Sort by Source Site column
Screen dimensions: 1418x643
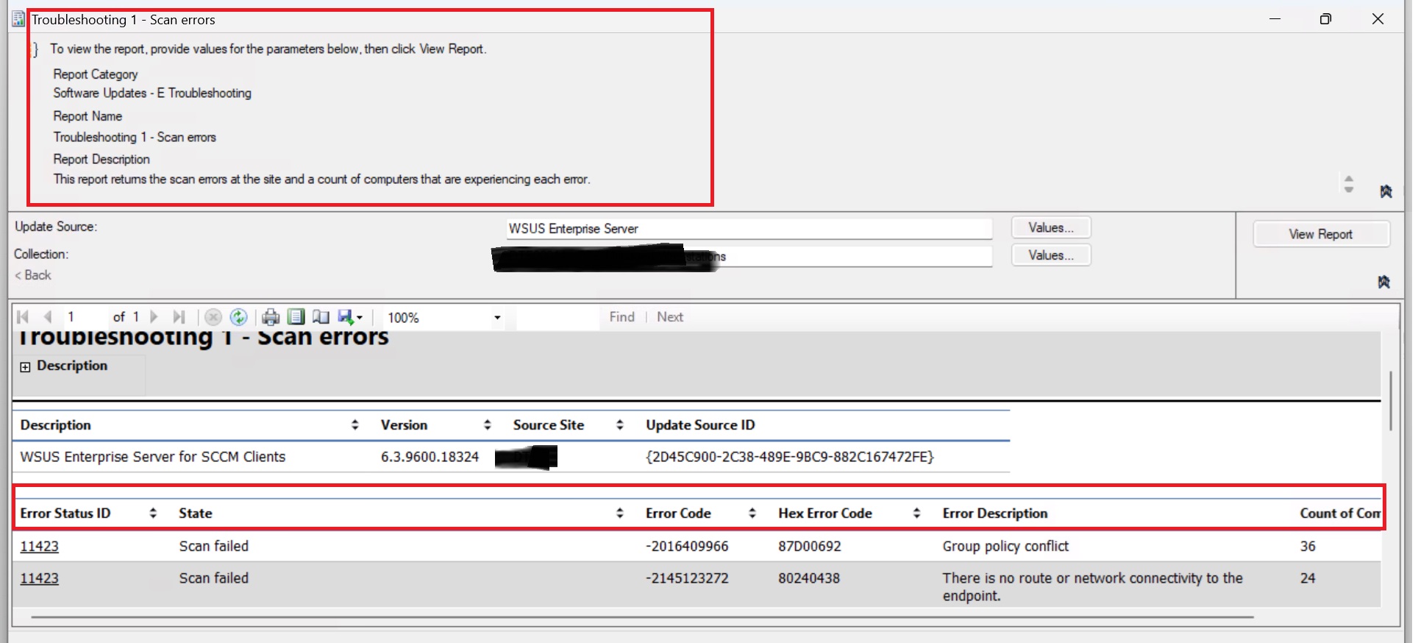[x=620, y=424]
